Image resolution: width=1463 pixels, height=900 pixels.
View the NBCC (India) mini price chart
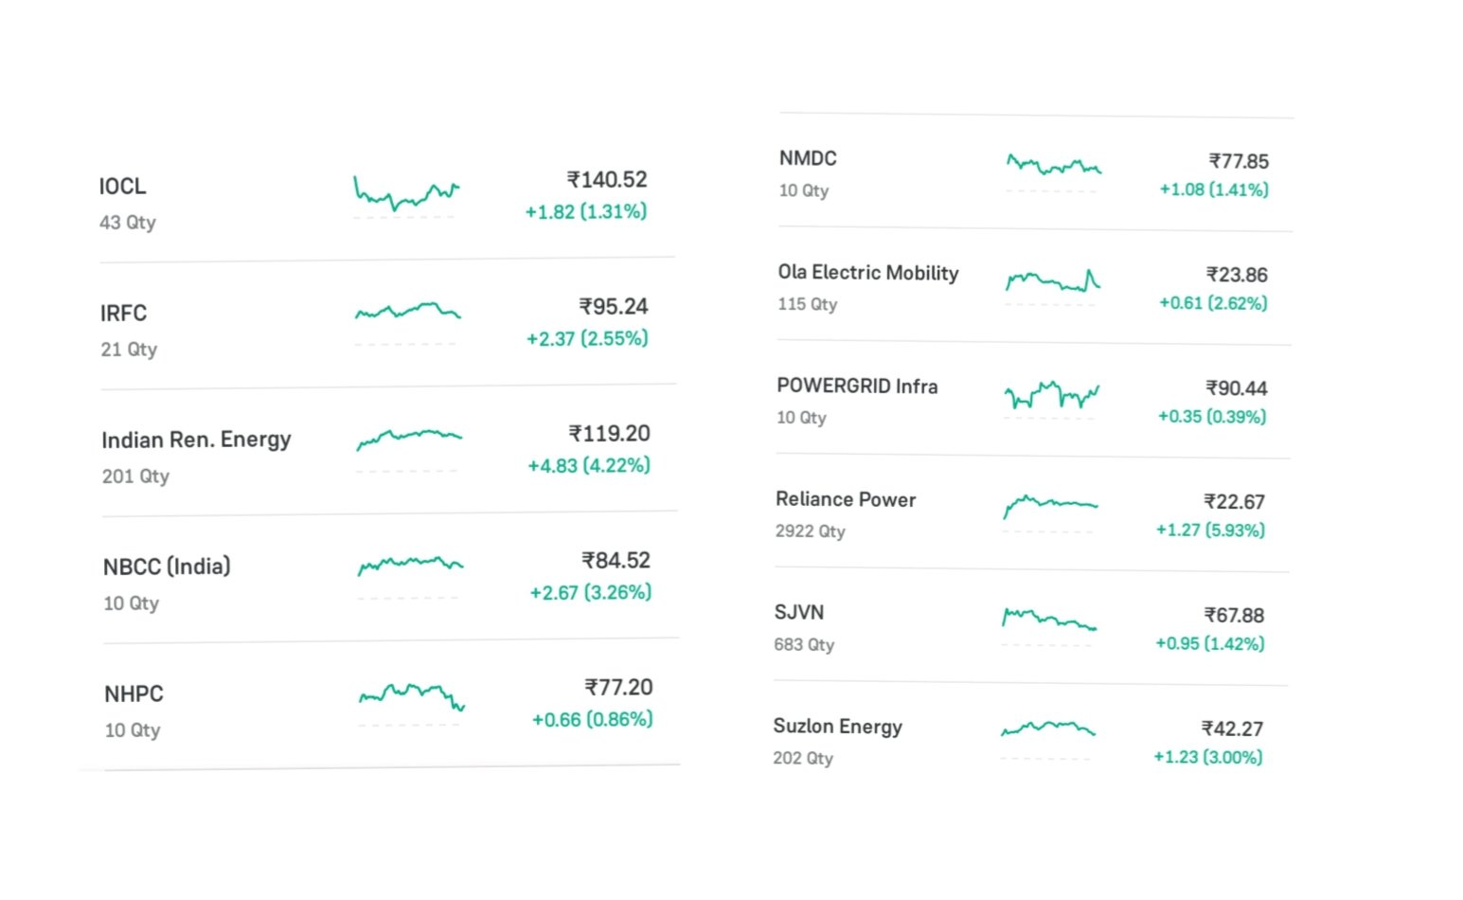(x=410, y=565)
